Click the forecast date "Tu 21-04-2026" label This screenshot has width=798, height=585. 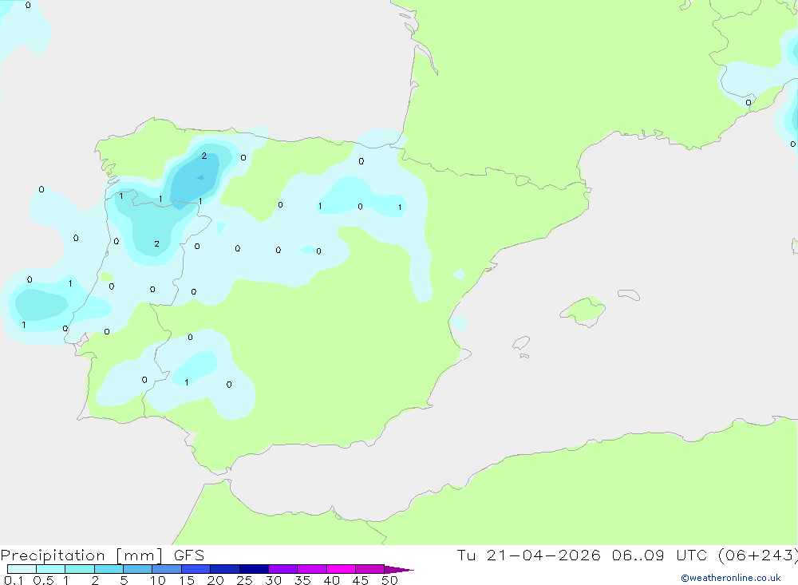coord(528,555)
